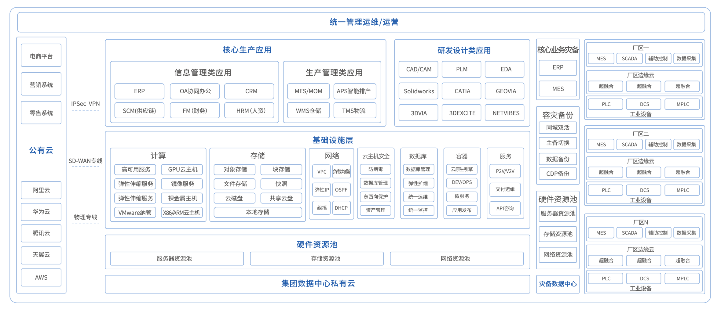The width and height of the screenshot is (721, 316).
Task: Click the OSPF box
Action: 342,190
